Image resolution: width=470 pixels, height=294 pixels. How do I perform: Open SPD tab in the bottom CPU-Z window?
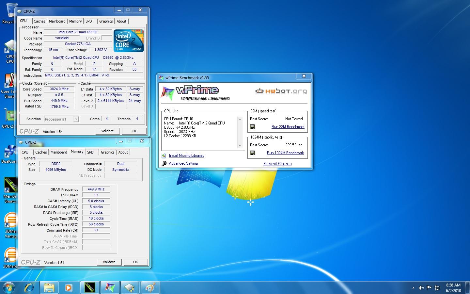pyautogui.click(x=90, y=152)
